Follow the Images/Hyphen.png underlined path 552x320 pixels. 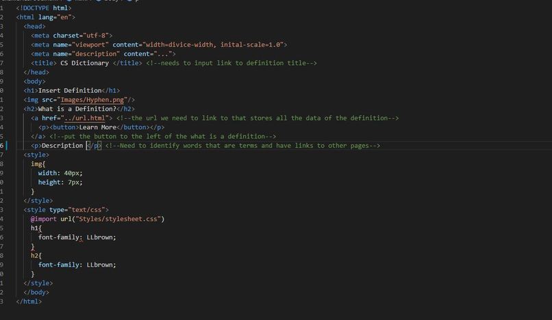point(92,100)
